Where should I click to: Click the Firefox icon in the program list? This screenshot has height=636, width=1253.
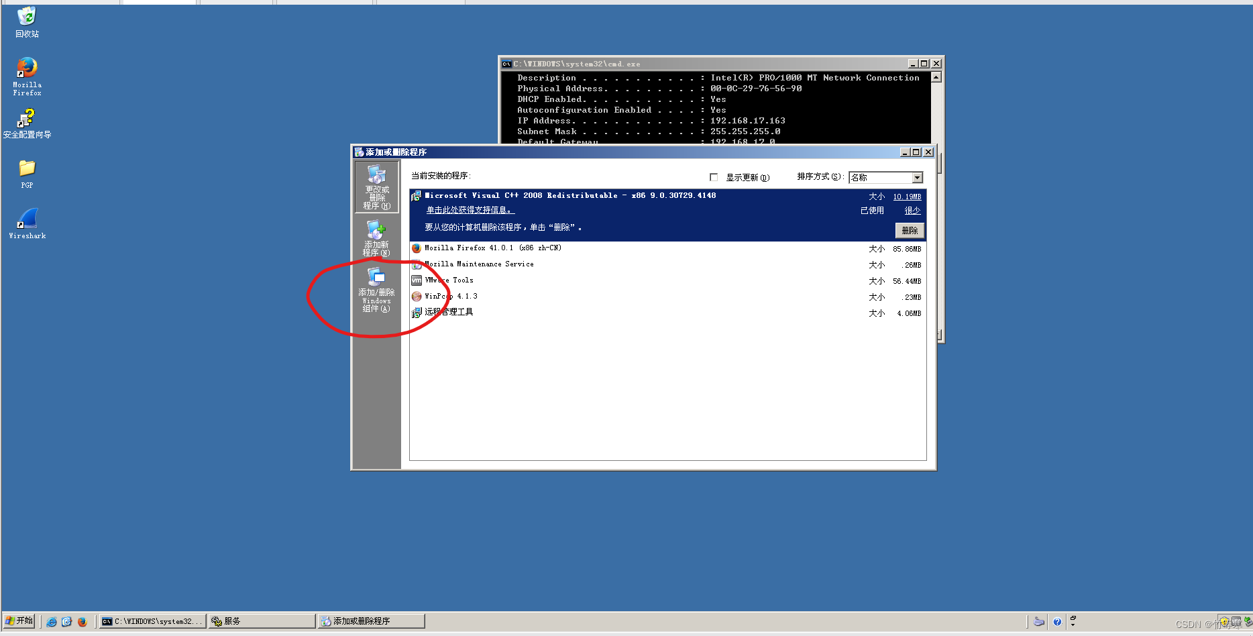(x=417, y=248)
